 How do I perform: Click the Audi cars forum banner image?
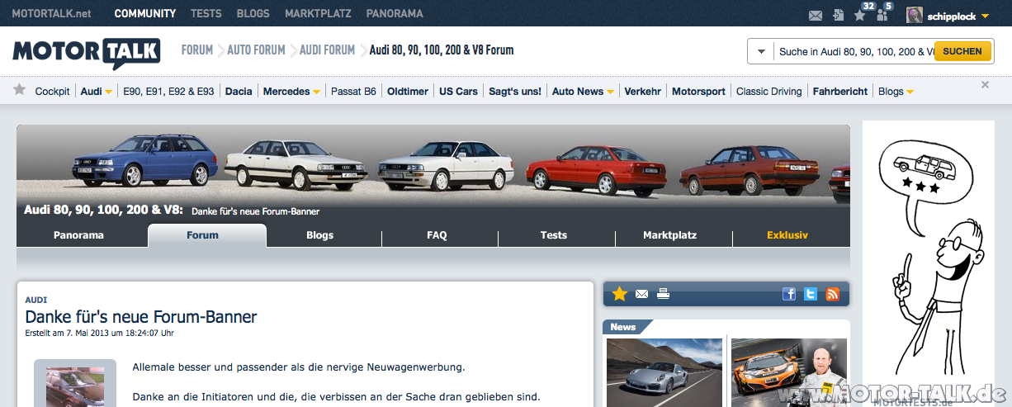pos(433,165)
